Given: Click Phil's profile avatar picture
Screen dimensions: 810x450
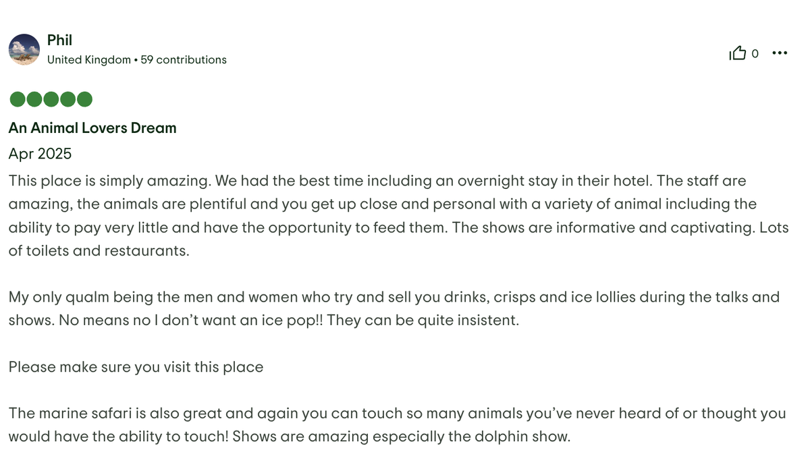Looking at the screenshot, I should point(24,49).
